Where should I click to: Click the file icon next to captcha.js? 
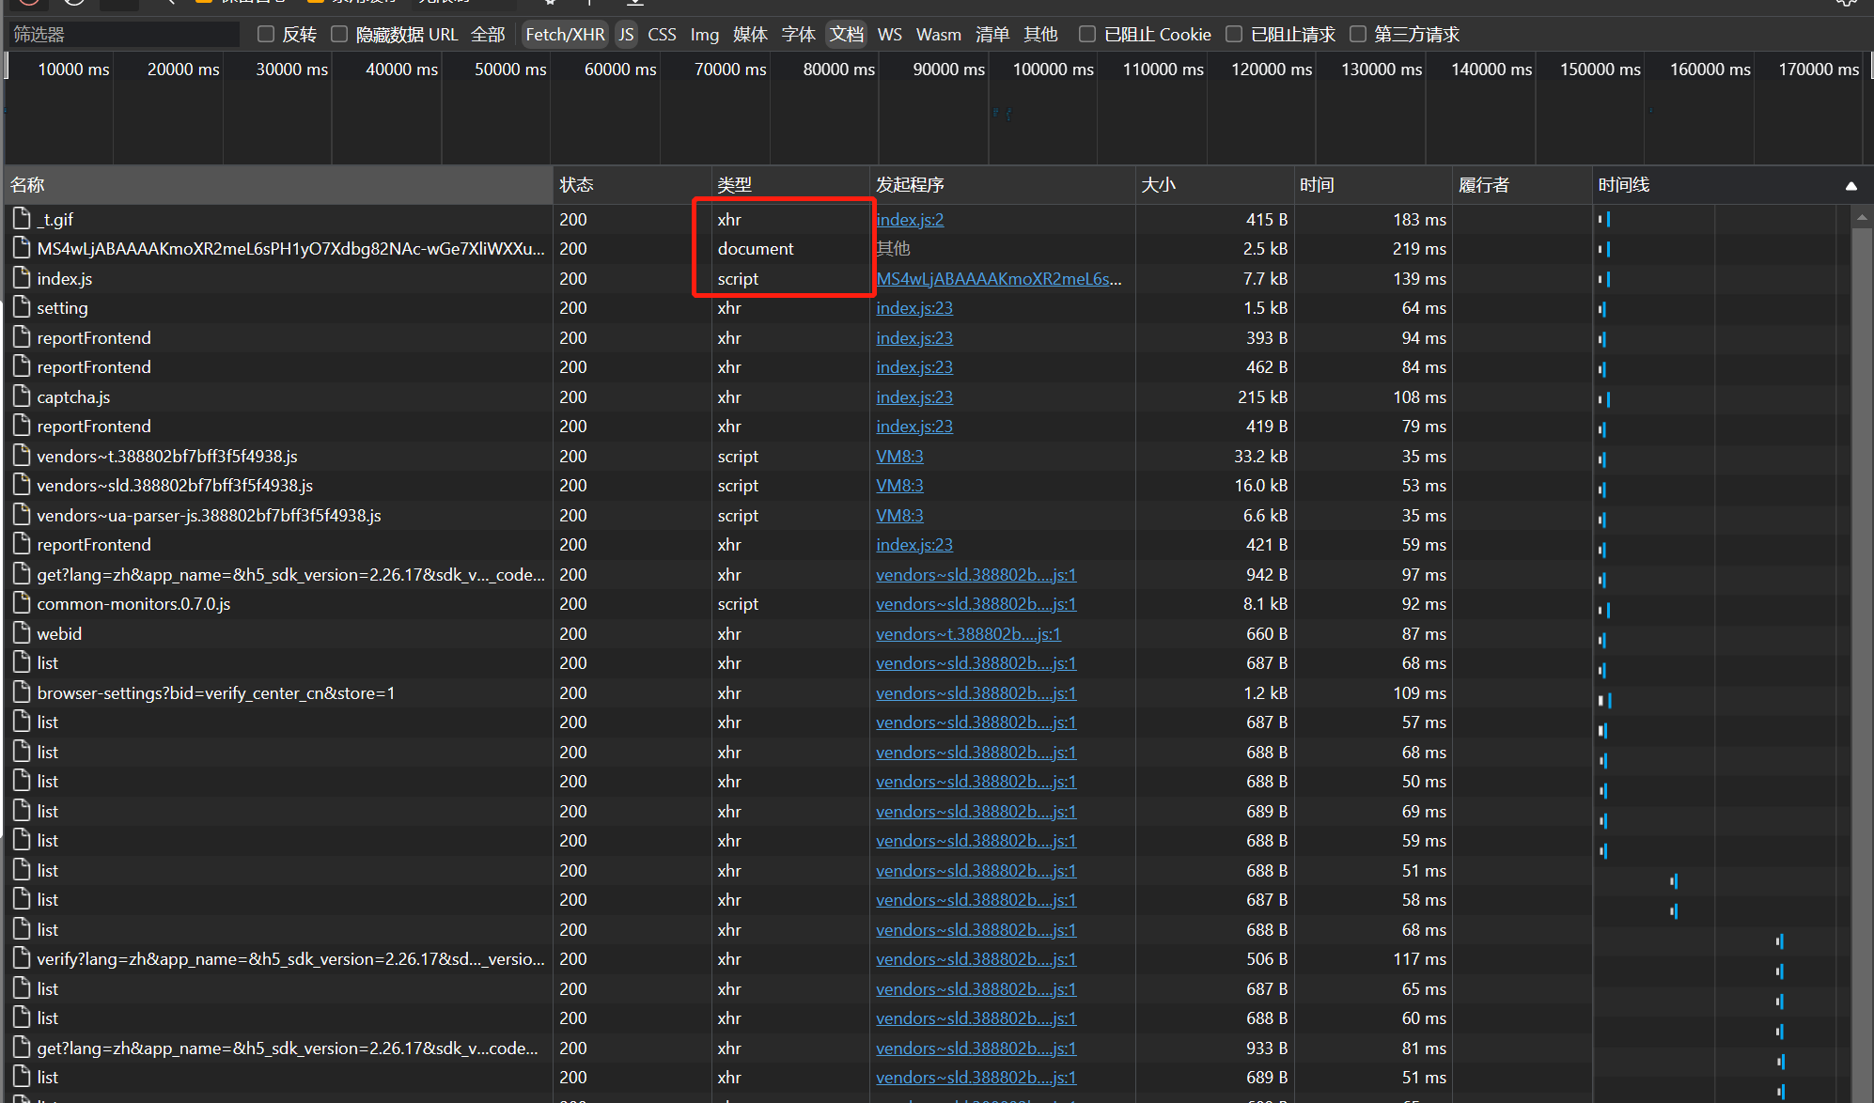pos(22,396)
